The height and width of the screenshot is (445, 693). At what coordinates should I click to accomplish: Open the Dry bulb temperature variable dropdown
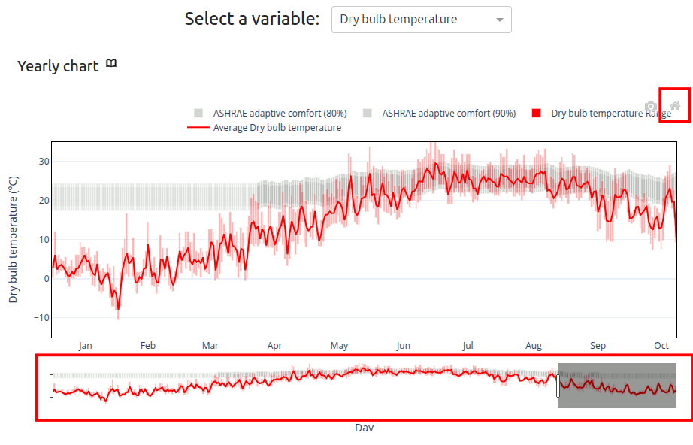413,20
